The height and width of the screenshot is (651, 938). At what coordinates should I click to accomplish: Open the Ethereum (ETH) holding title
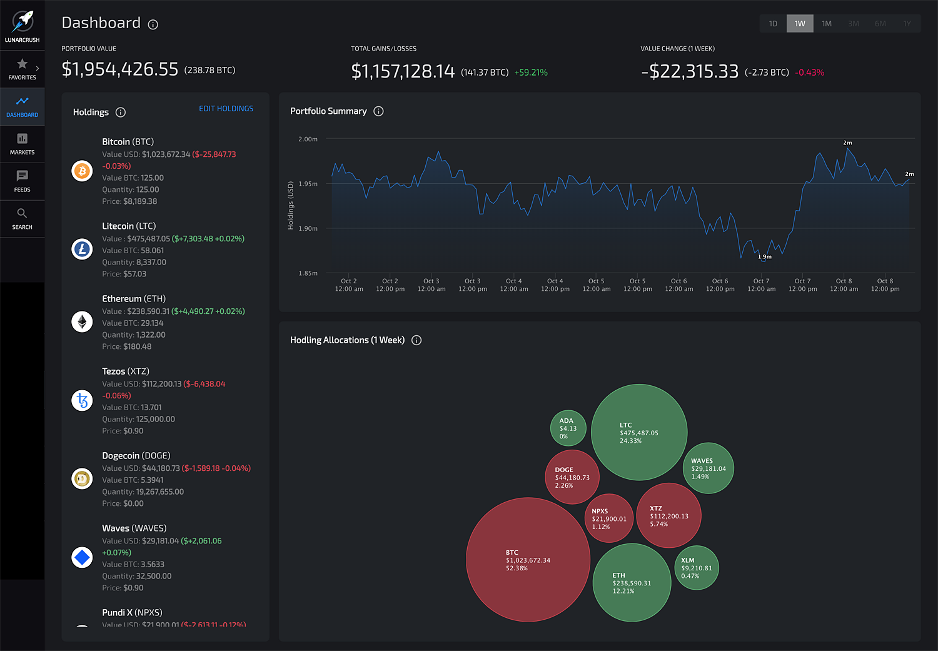click(x=134, y=299)
